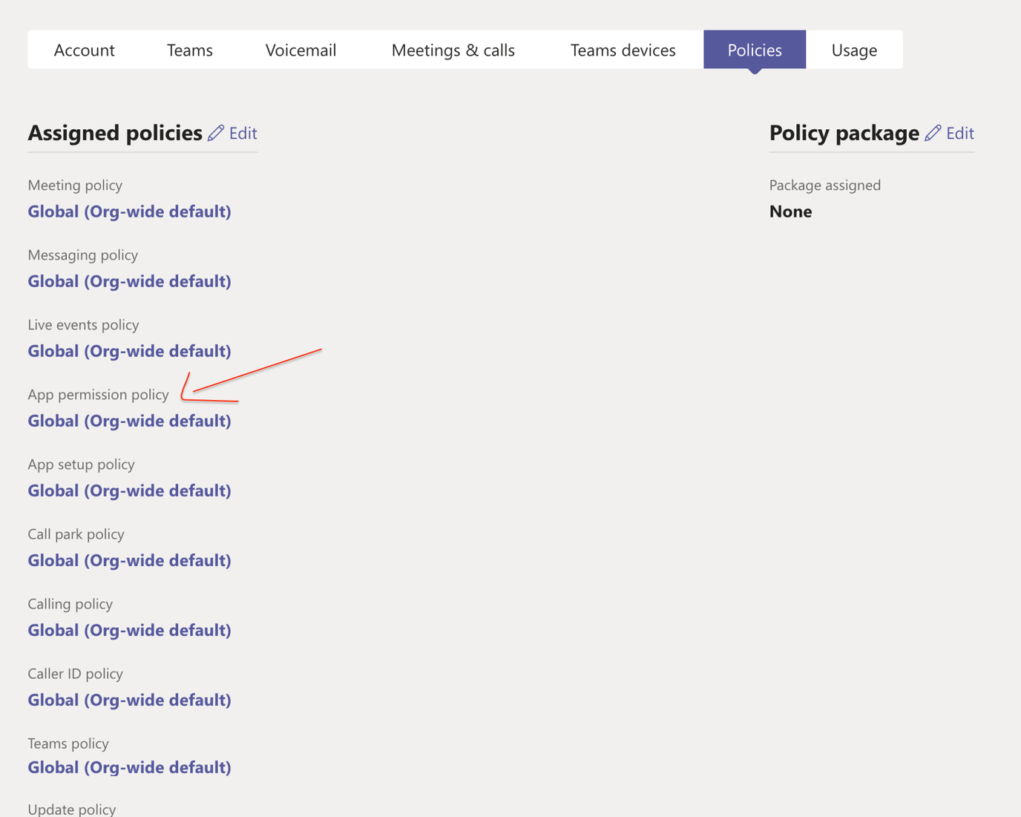Switch to the Usage tab
1021x817 pixels.
tap(854, 50)
